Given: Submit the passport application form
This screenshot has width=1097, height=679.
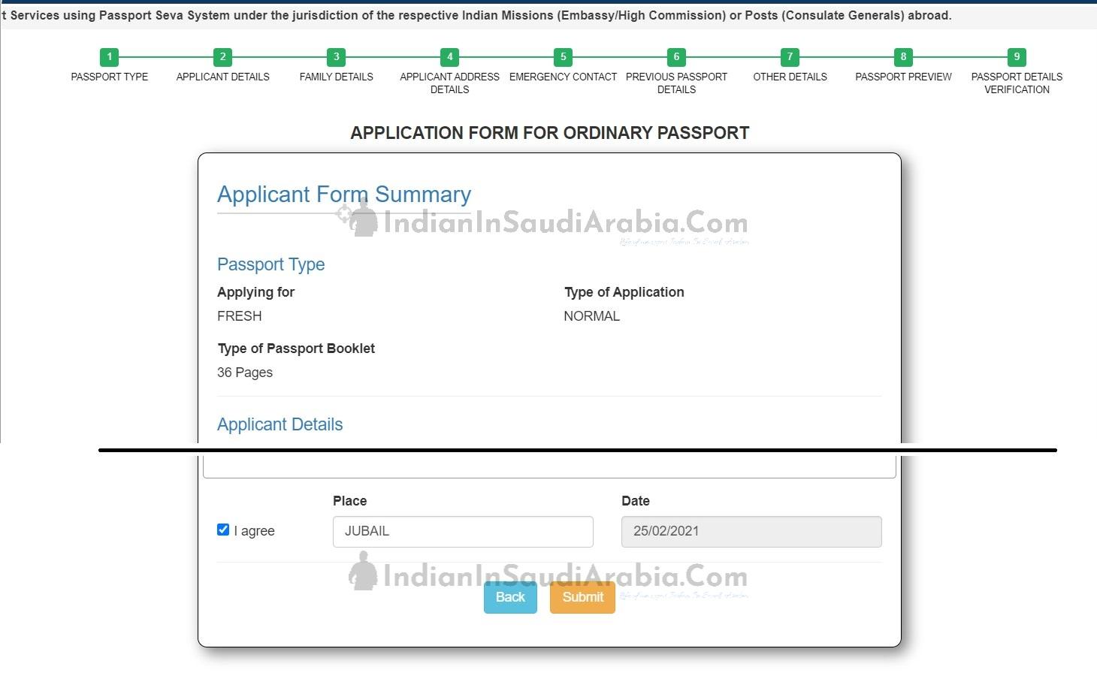Looking at the screenshot, I should [582, 597].
